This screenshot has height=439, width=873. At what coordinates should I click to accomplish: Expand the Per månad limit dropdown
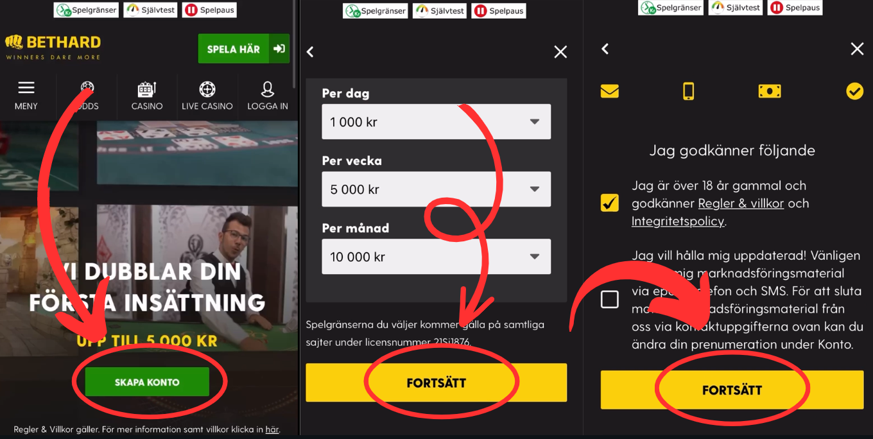pyautogui.click(x=437, y=257)
